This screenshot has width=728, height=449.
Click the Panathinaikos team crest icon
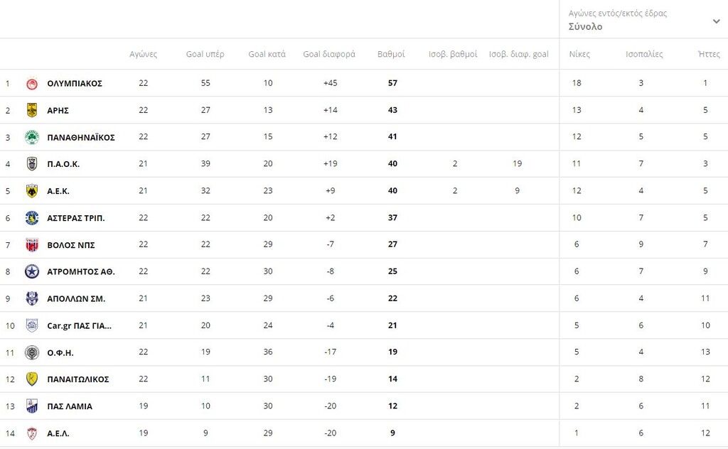pyautogui.click(x=32, y=137)
